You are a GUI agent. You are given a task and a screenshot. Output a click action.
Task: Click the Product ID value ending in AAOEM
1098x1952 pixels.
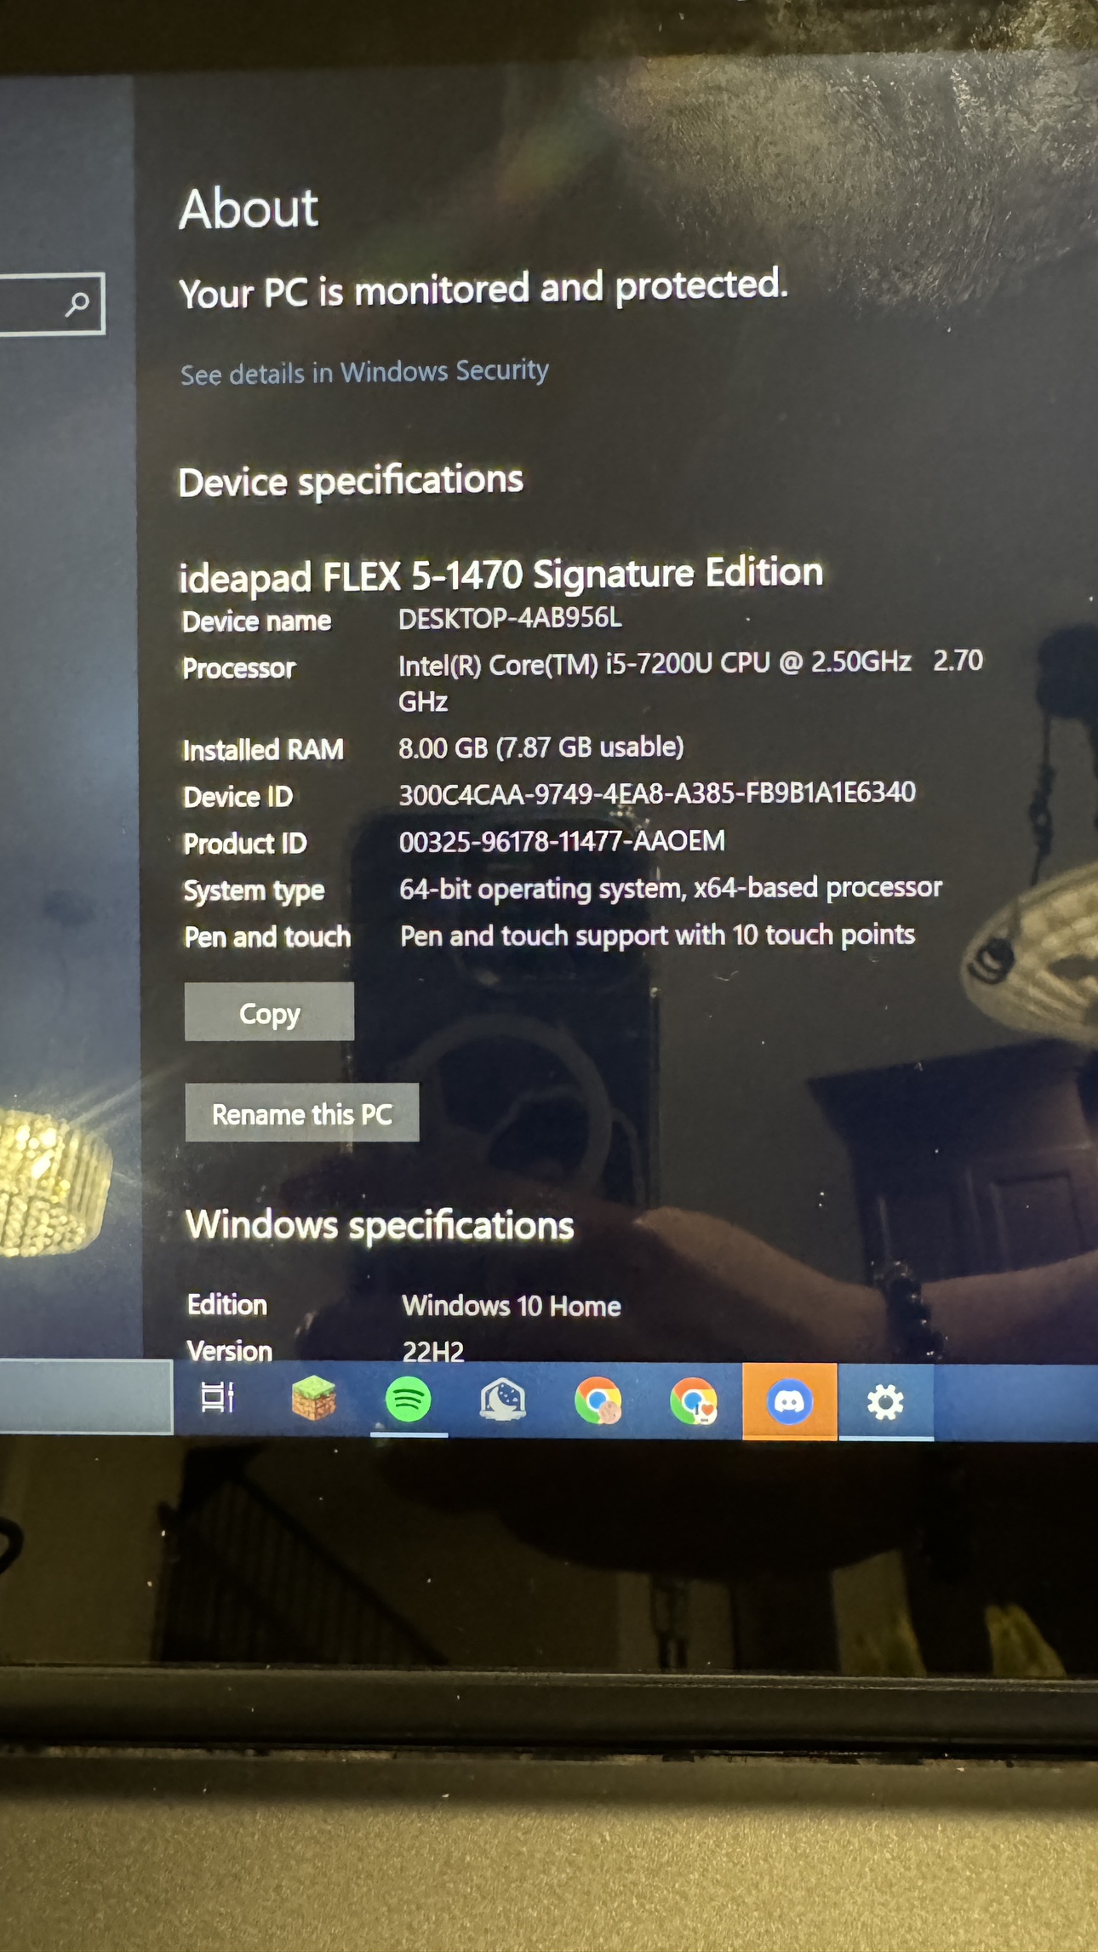(562, 841)
